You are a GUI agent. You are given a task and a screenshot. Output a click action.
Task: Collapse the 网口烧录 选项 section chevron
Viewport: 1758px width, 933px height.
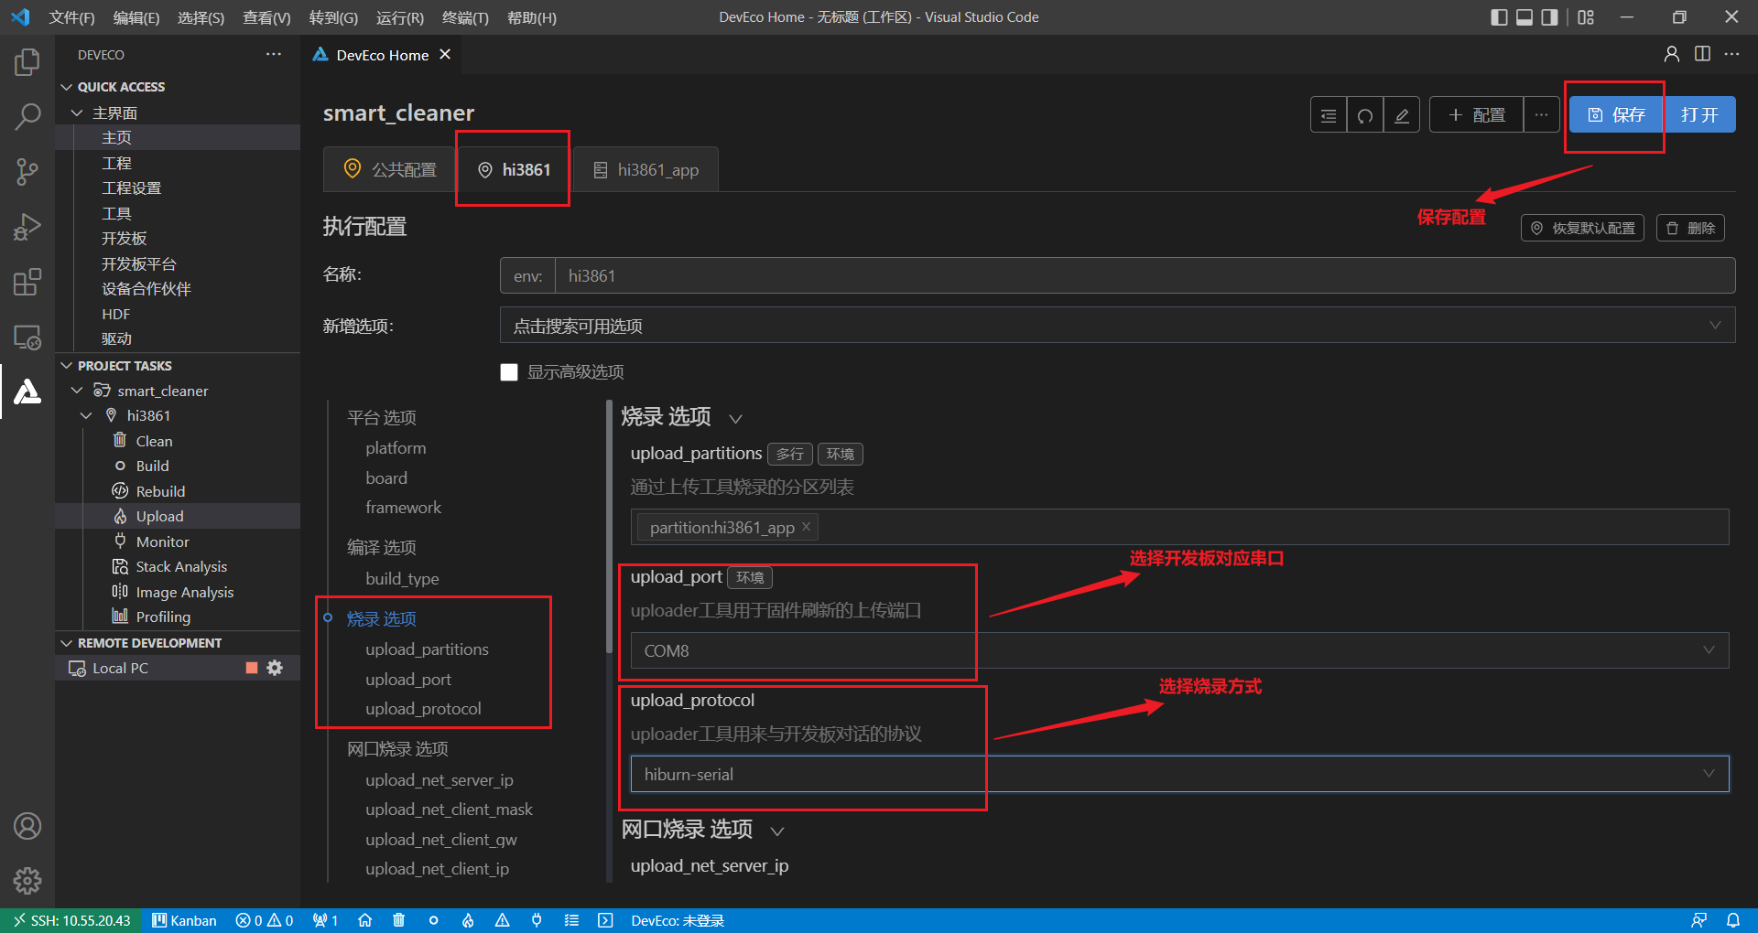[x=777, y=831]
